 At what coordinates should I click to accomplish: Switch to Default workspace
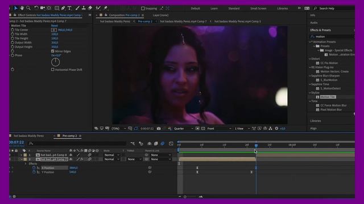[x=195, y=8]
